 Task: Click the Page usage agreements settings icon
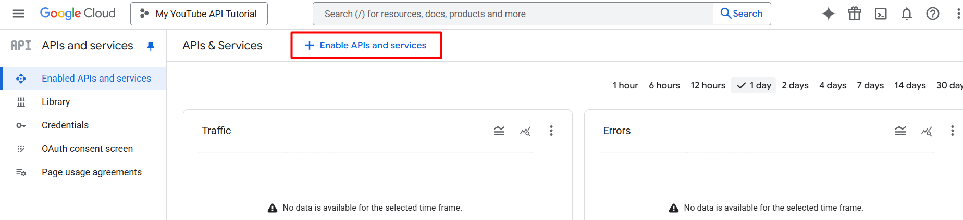pyautogui.click(x=21, y=172)
